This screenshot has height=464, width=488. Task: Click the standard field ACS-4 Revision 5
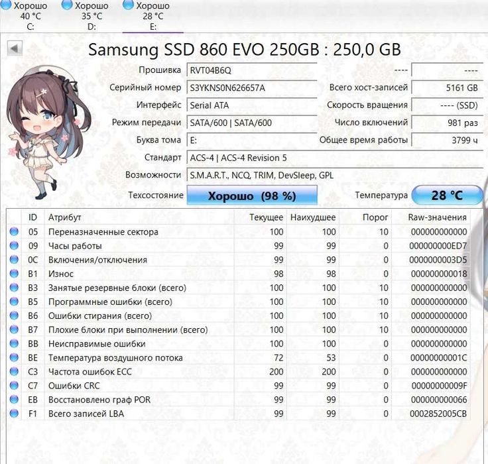pos(335,158)
